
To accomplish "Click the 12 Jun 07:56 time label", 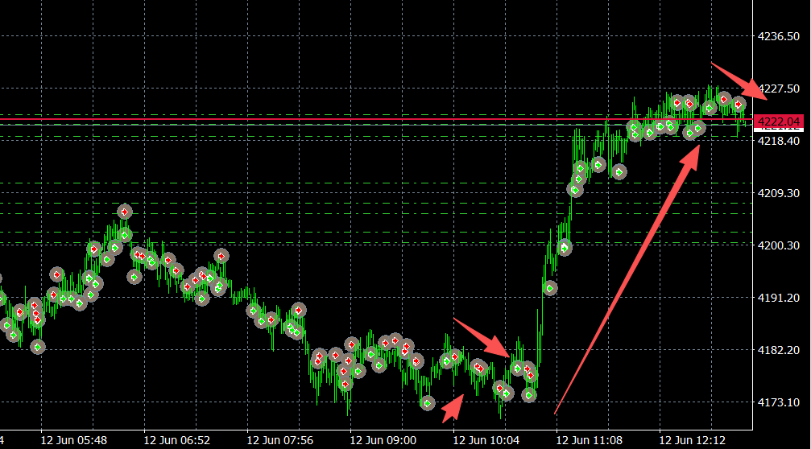I will [x=279, y=441].
